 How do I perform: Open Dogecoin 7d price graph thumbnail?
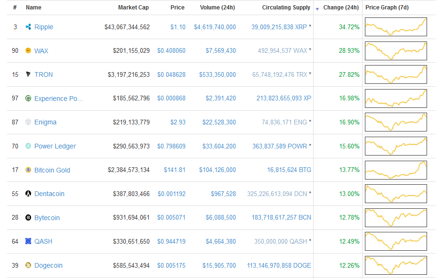[396, 265]
